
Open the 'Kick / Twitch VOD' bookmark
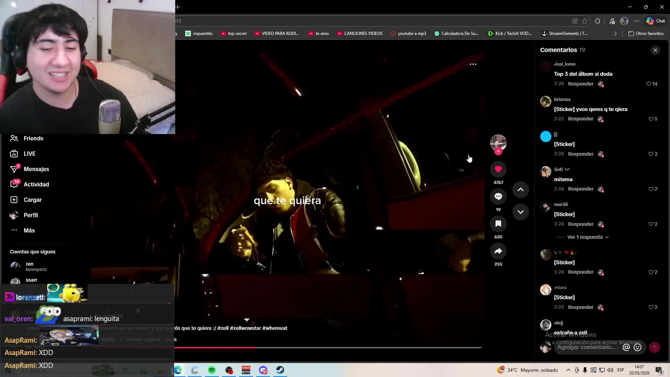tap(510, 34)
